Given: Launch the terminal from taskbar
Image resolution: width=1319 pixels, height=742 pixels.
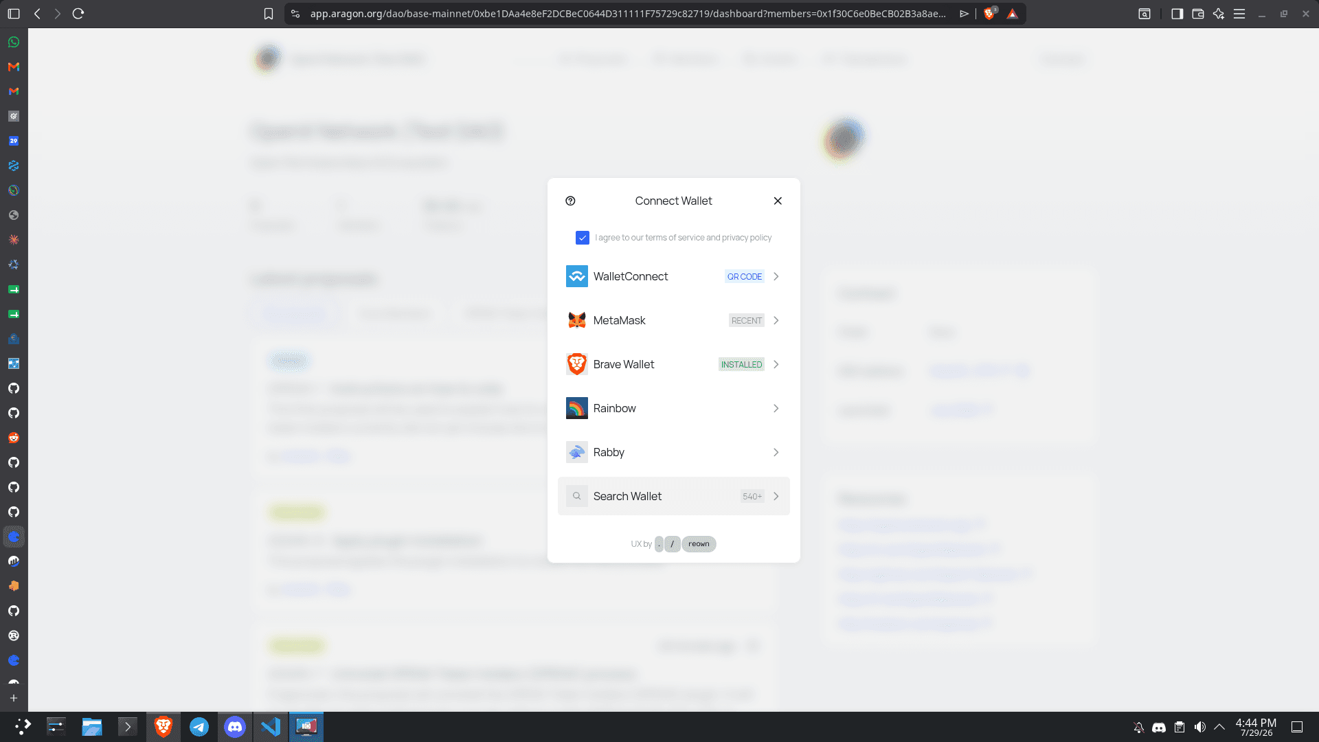Looking at the screenshot, I should pos(128,727).
